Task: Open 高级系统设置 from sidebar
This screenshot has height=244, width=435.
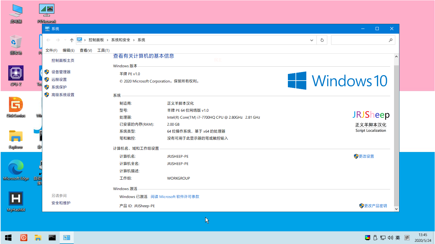Action: tap(63, 95)
